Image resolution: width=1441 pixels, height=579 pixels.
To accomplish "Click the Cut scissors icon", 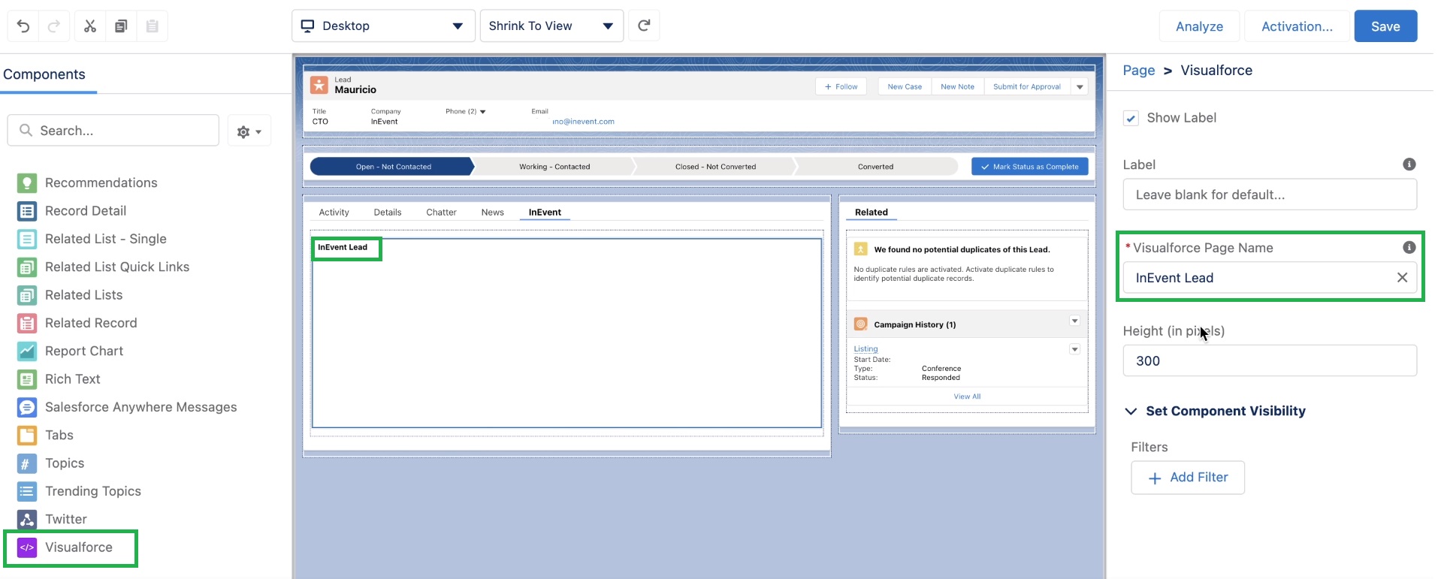I will click(90, 26).
